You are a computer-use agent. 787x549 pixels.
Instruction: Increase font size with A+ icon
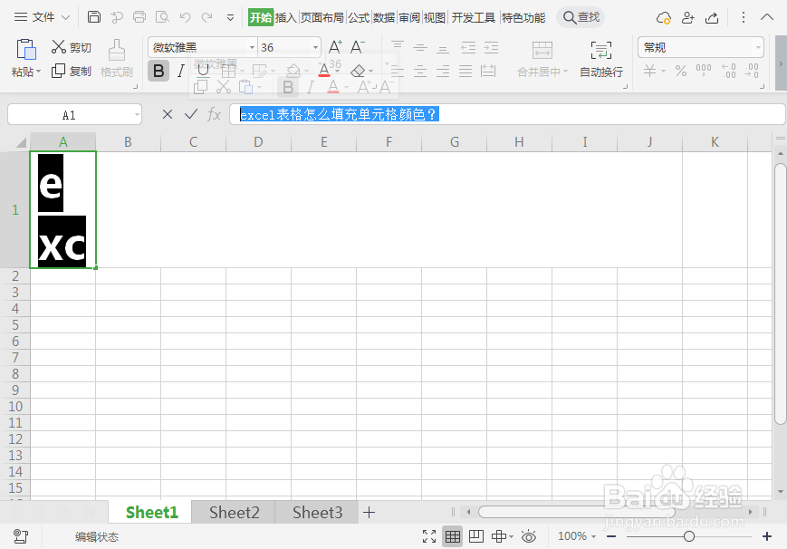click(x=335, y=47)
